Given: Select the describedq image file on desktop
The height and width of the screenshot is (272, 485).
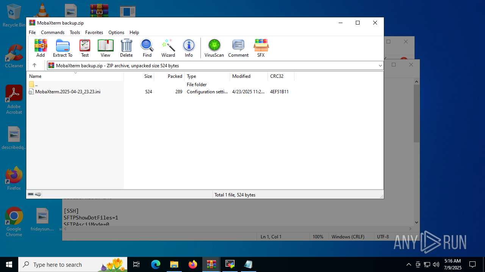Looking at the screenshot, I should click(x=14, y=138).
